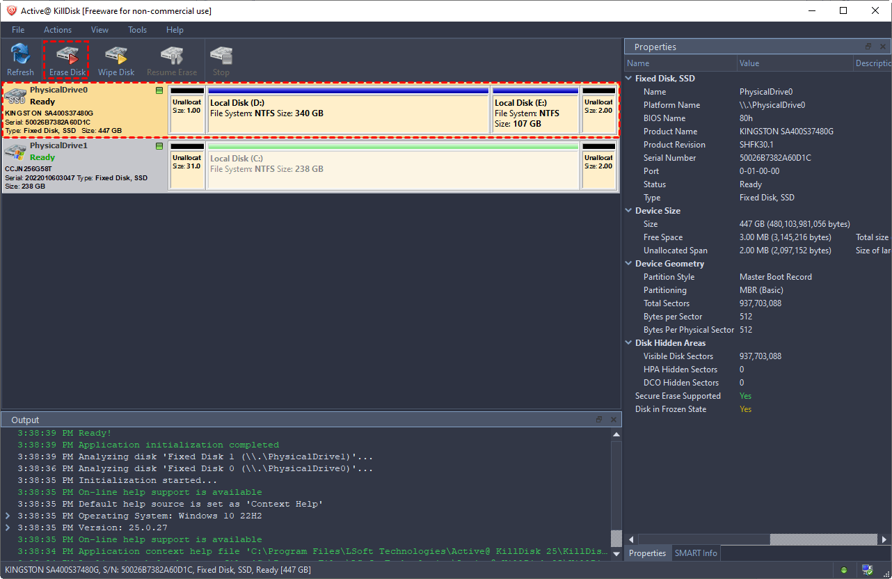
Task: Click the Properties panel horizontal scrollbar
Action: click(x=703, y=539)
